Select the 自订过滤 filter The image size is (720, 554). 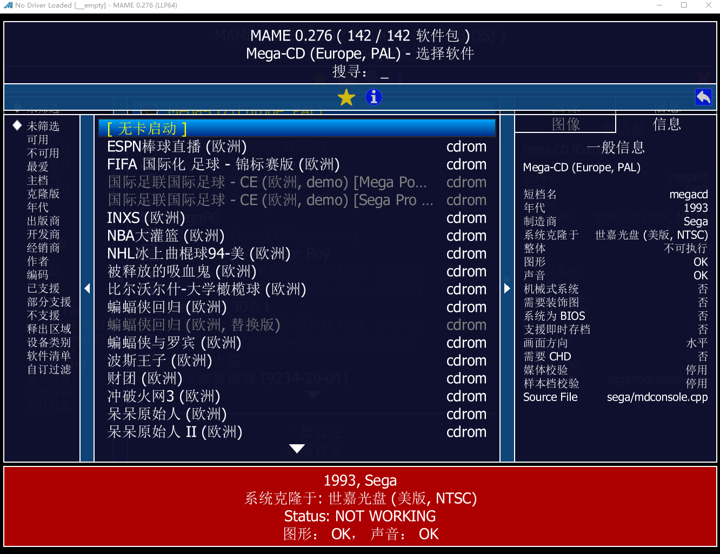pos(49,369)
